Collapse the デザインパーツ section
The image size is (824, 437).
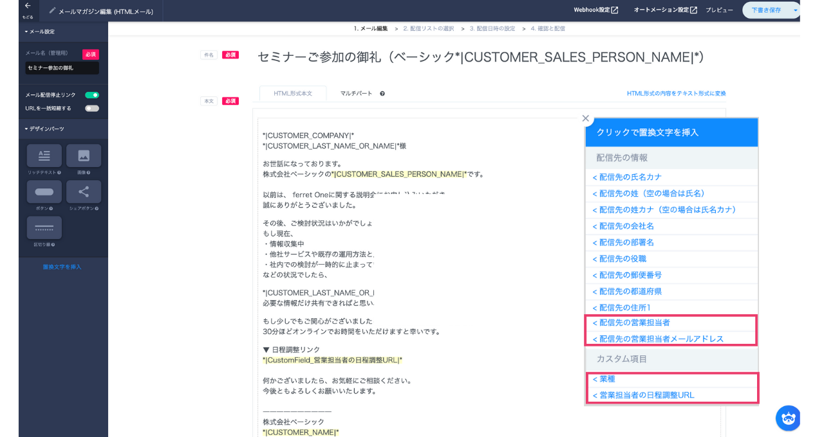[44, 129]
